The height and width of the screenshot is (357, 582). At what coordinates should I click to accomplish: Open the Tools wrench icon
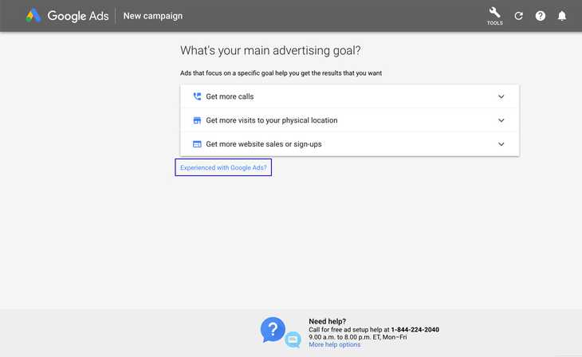pyautogui.click(x=495, y=14)
